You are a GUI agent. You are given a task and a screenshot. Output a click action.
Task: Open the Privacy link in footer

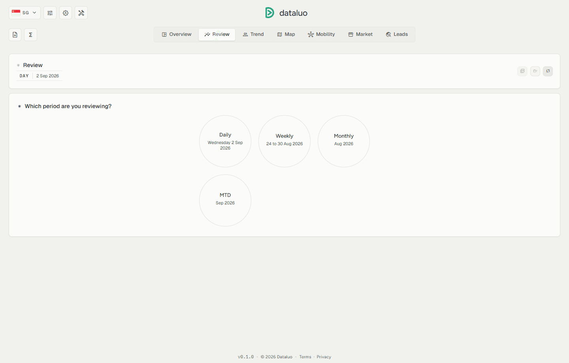click(x=324, y=357)
